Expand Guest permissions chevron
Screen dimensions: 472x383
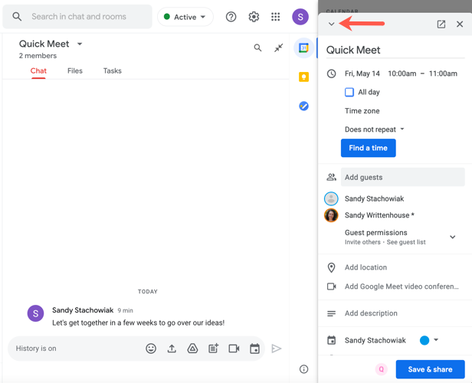click(x=452, y=237)
